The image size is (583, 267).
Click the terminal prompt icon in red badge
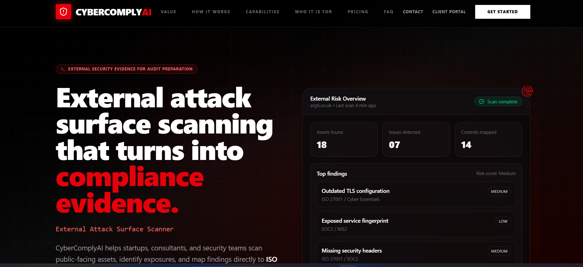coord(63,69)
